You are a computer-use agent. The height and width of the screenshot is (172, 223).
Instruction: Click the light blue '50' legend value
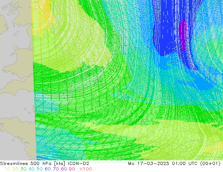39,169
